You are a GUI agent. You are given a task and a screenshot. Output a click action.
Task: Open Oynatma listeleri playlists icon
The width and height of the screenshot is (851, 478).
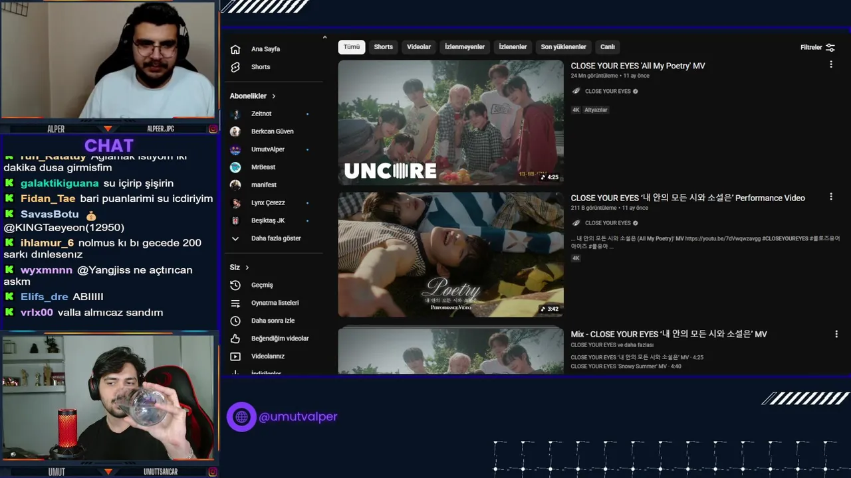pyautogui.click(x=235, y=303)
